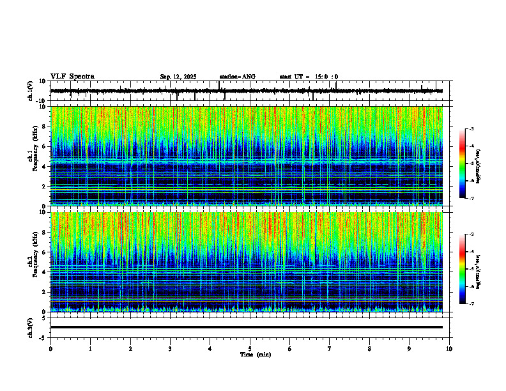Click '-7' on ch.2 color scale
Image resolution: width=506 pixels, height=391 pixels.
click(471, 303)
